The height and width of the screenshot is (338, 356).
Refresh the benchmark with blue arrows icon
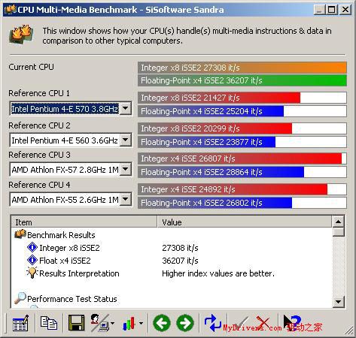pos(212,323)
